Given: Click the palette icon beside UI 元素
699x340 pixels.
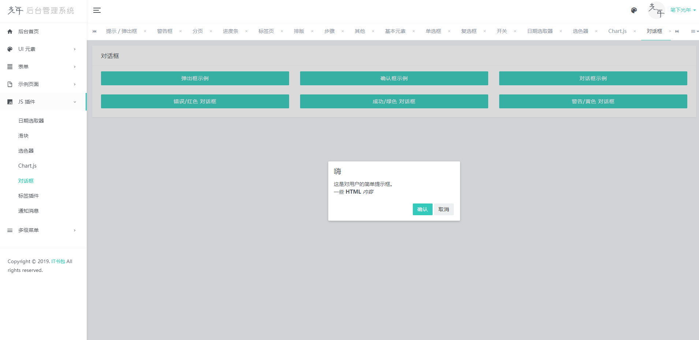Looking at the screenshot, I should (x=10, y=49).
